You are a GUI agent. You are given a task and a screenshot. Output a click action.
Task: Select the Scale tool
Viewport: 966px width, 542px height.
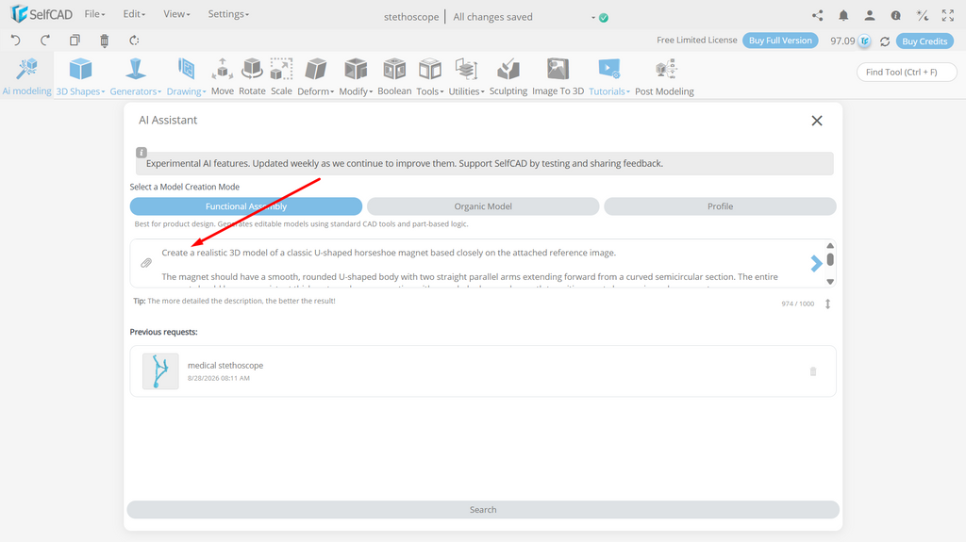point(281,76)
